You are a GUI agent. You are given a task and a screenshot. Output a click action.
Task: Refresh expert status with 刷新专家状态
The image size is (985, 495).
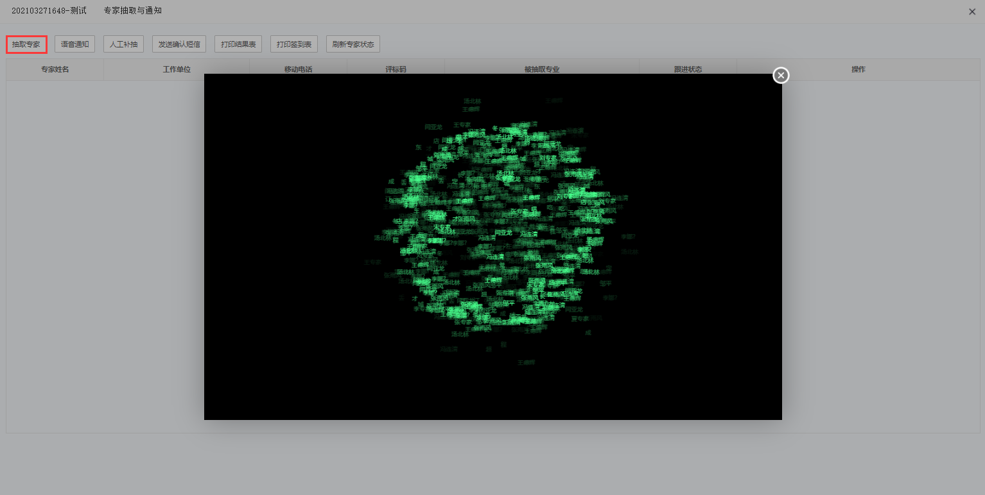353,44
